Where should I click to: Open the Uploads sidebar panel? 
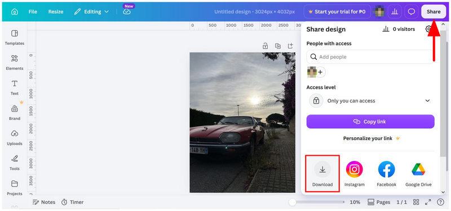tap(15, 137)
